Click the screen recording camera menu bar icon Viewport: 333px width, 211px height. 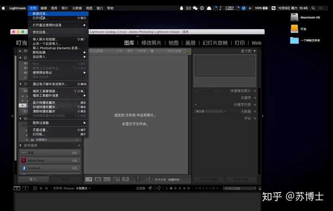(x=188, y=8)
